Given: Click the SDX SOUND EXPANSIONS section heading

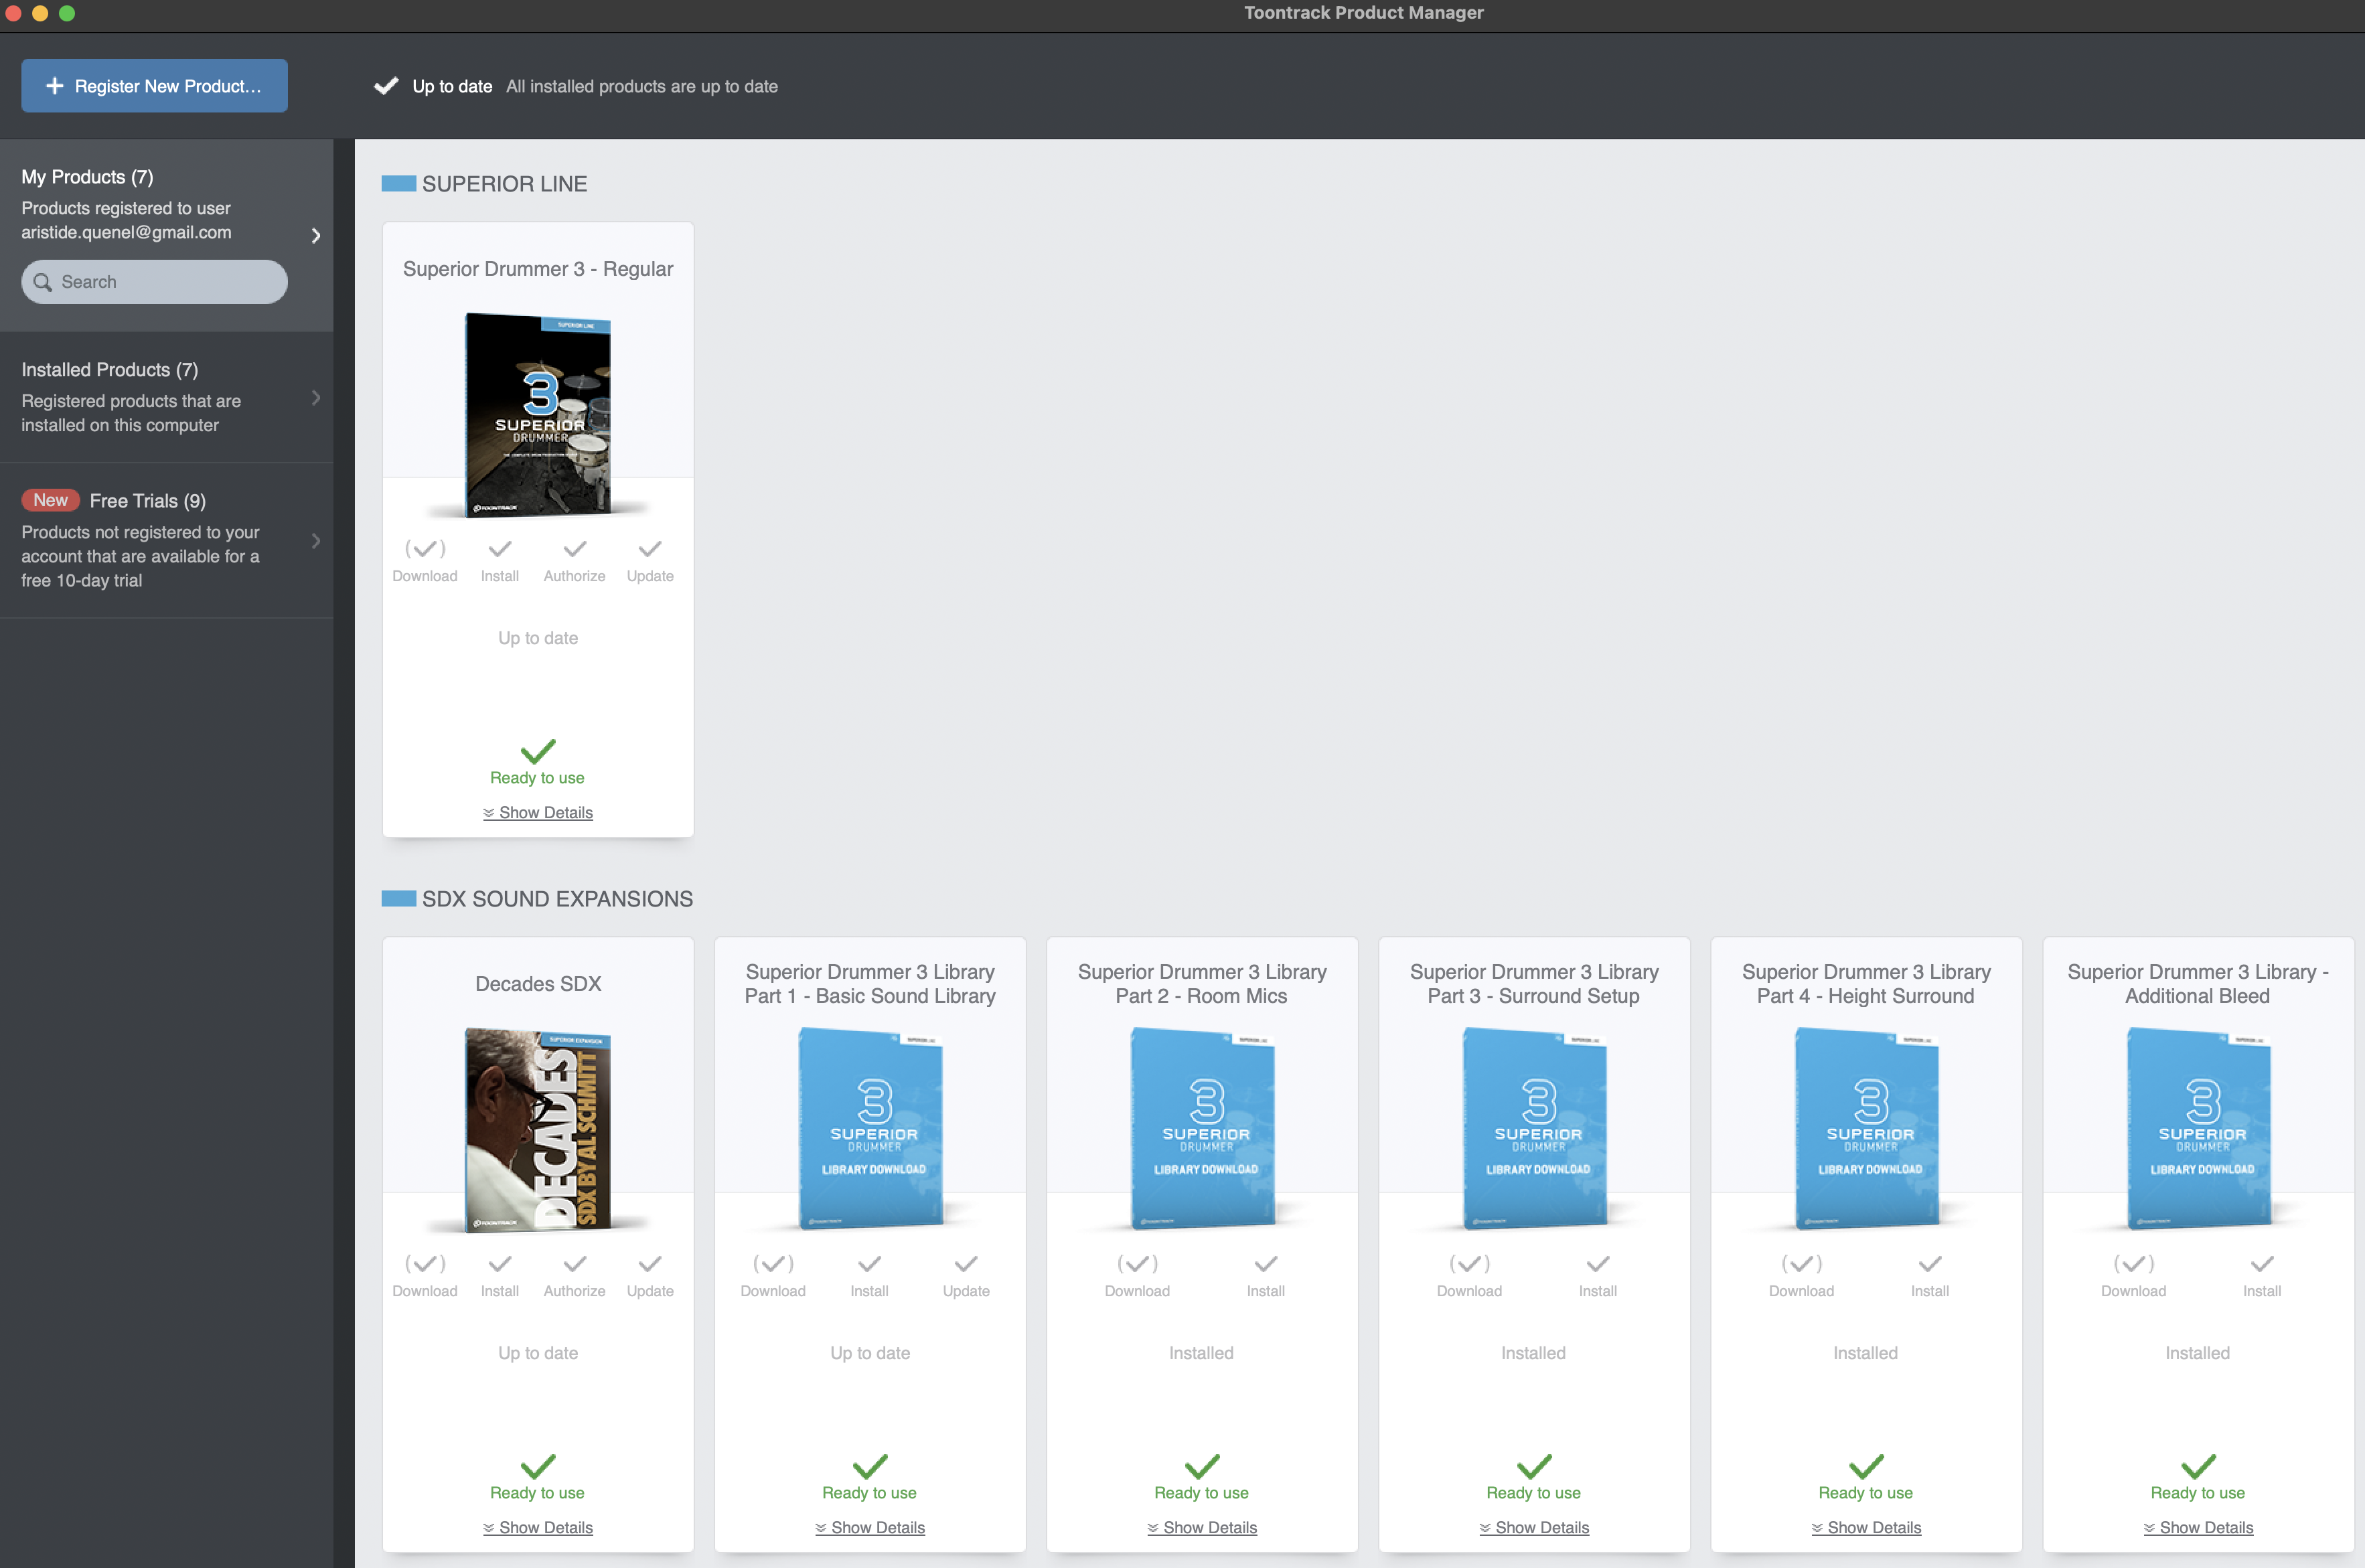Looking at the screenshot, I should click(557, 899).
